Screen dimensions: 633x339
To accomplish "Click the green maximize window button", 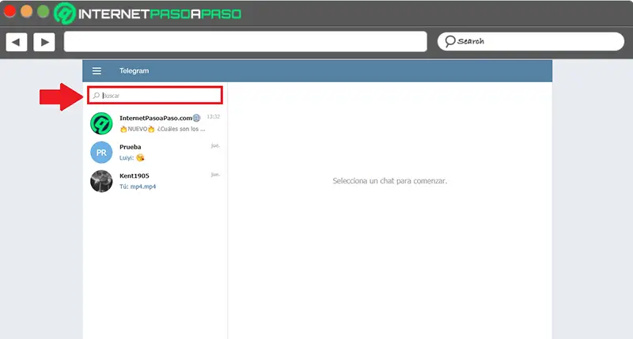I will click(44, 11).
